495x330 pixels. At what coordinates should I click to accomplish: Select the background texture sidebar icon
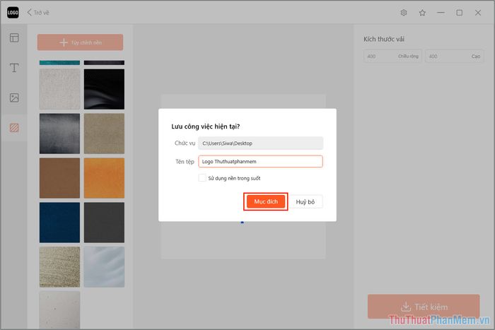coord(14,128)
